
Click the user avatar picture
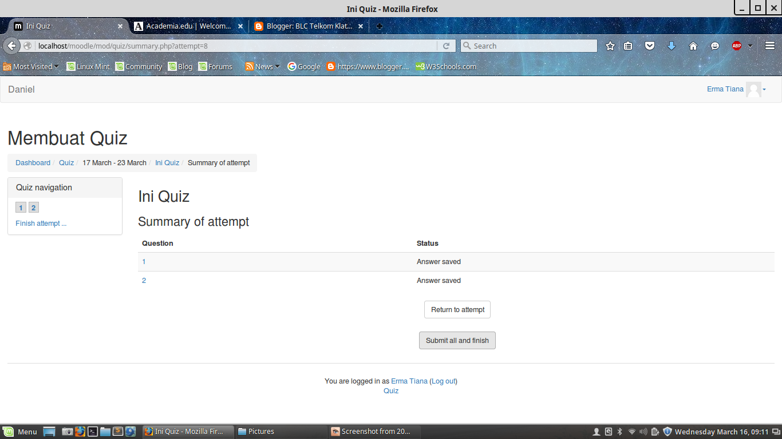tap(753, 89)
